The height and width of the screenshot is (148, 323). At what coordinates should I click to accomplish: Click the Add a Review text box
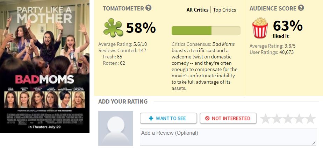click(x=228, y=137)
